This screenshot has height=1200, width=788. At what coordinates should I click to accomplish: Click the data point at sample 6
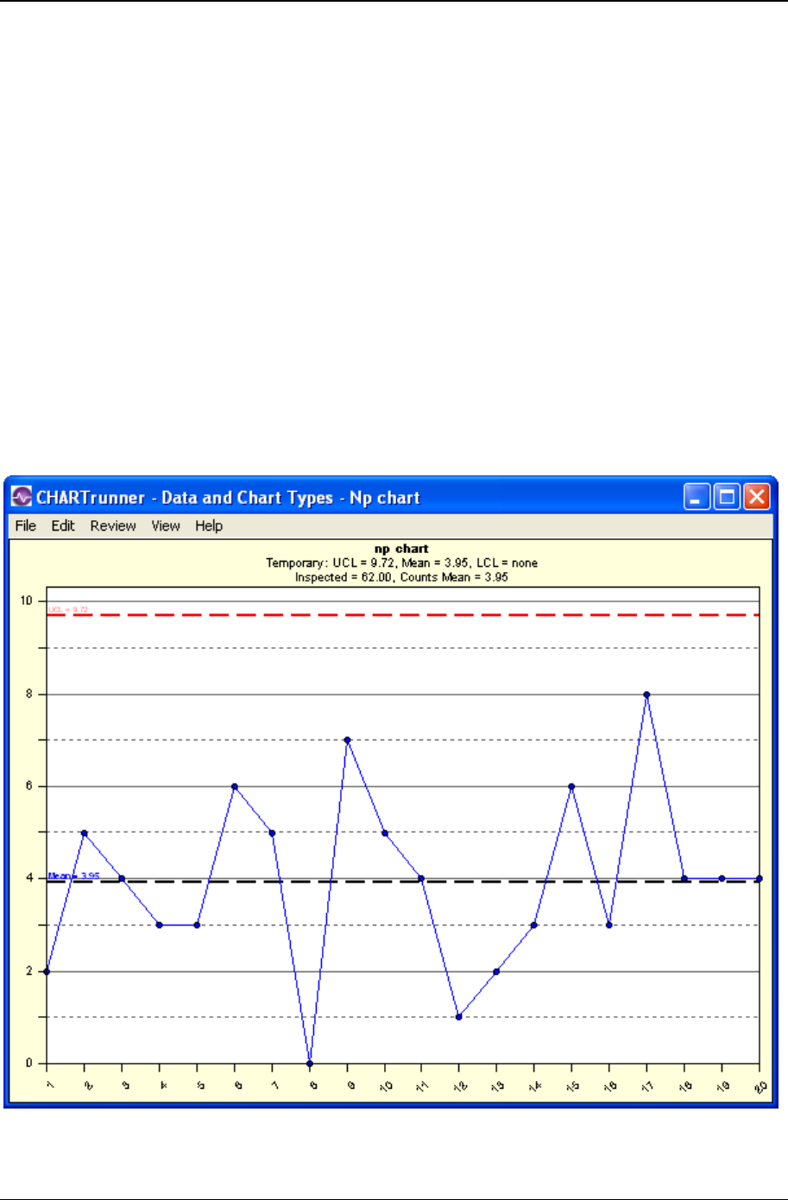point(235,786)
